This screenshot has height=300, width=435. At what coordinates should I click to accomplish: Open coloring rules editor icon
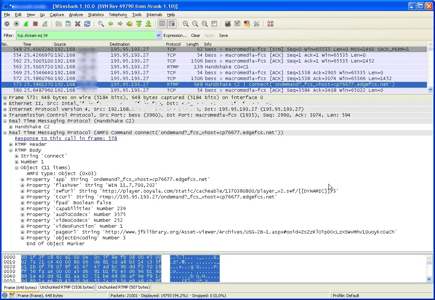click(x=247, y=24)
